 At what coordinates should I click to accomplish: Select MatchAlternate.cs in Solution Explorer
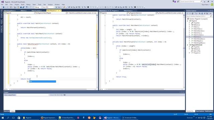tap(199, 31)
